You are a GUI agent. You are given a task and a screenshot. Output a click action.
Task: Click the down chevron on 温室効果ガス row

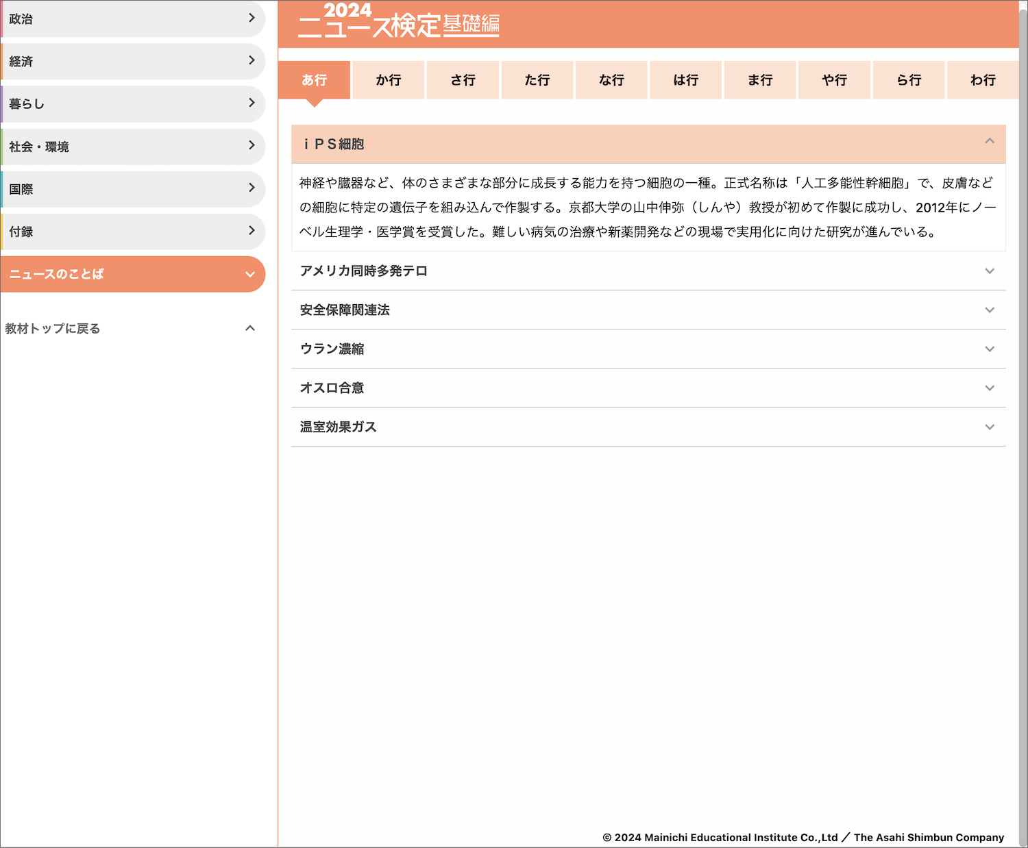click(x=990, y=427)
